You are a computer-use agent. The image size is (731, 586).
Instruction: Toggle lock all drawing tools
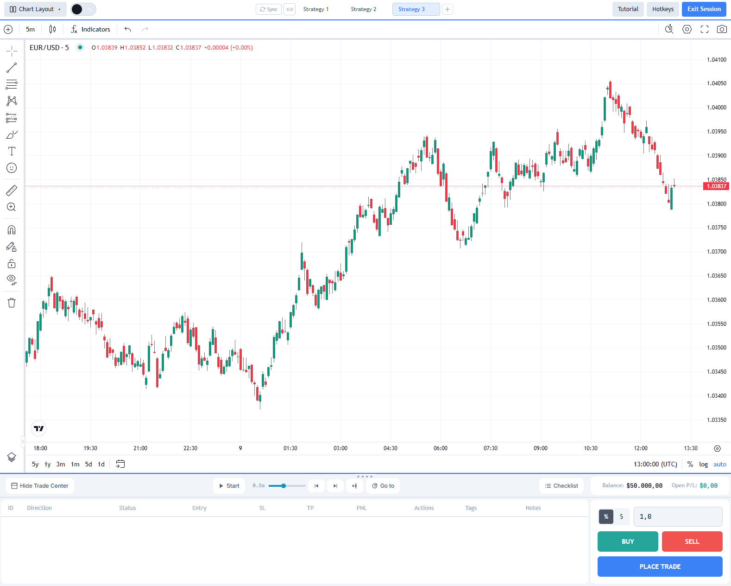12,263
